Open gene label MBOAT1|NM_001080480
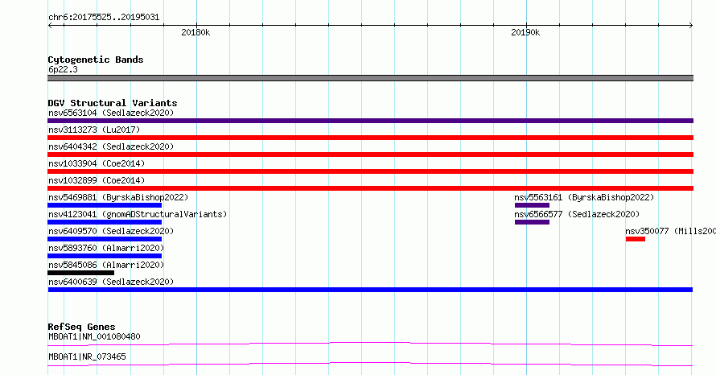716x375 pixels. tap(94, 336)
